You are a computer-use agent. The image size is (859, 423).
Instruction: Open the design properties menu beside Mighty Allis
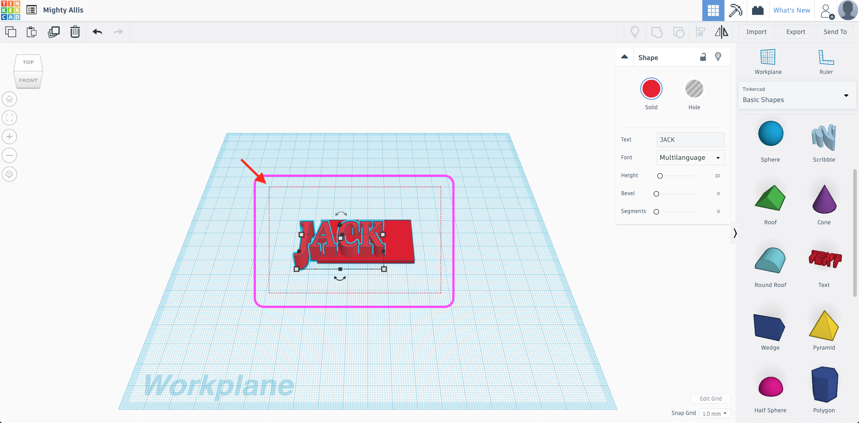(x=31, y=10)
